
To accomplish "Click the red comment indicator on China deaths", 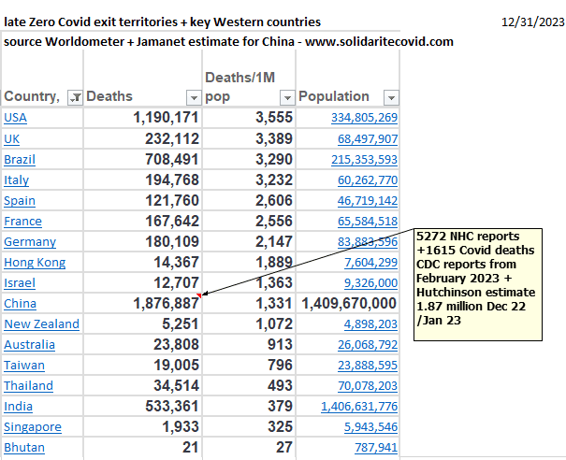I will point(201,295).
